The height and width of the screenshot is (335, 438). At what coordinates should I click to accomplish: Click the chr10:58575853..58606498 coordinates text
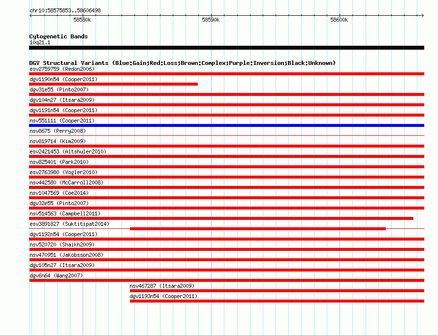point(65,10)
